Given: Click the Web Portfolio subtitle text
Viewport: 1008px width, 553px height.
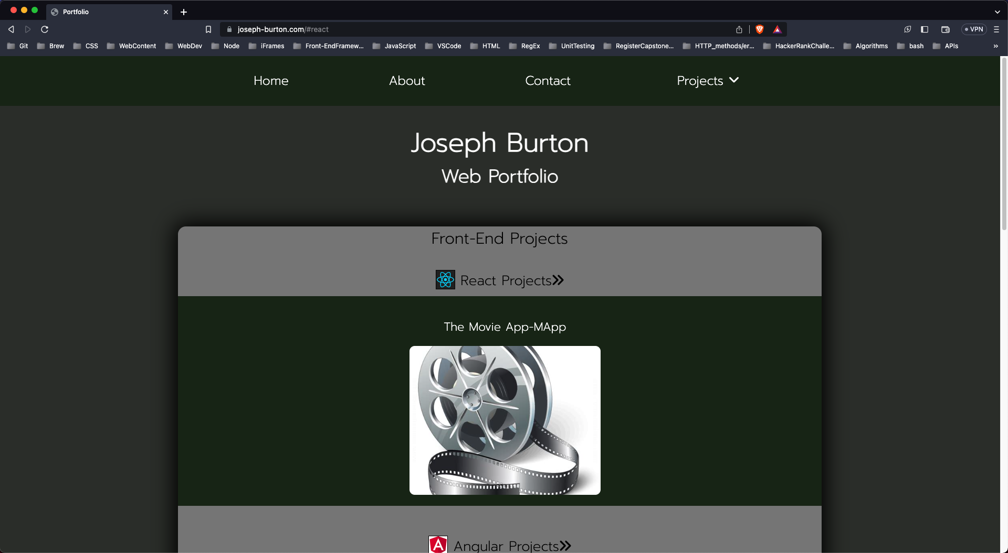Looking at the screenshot, I should 499,177.
